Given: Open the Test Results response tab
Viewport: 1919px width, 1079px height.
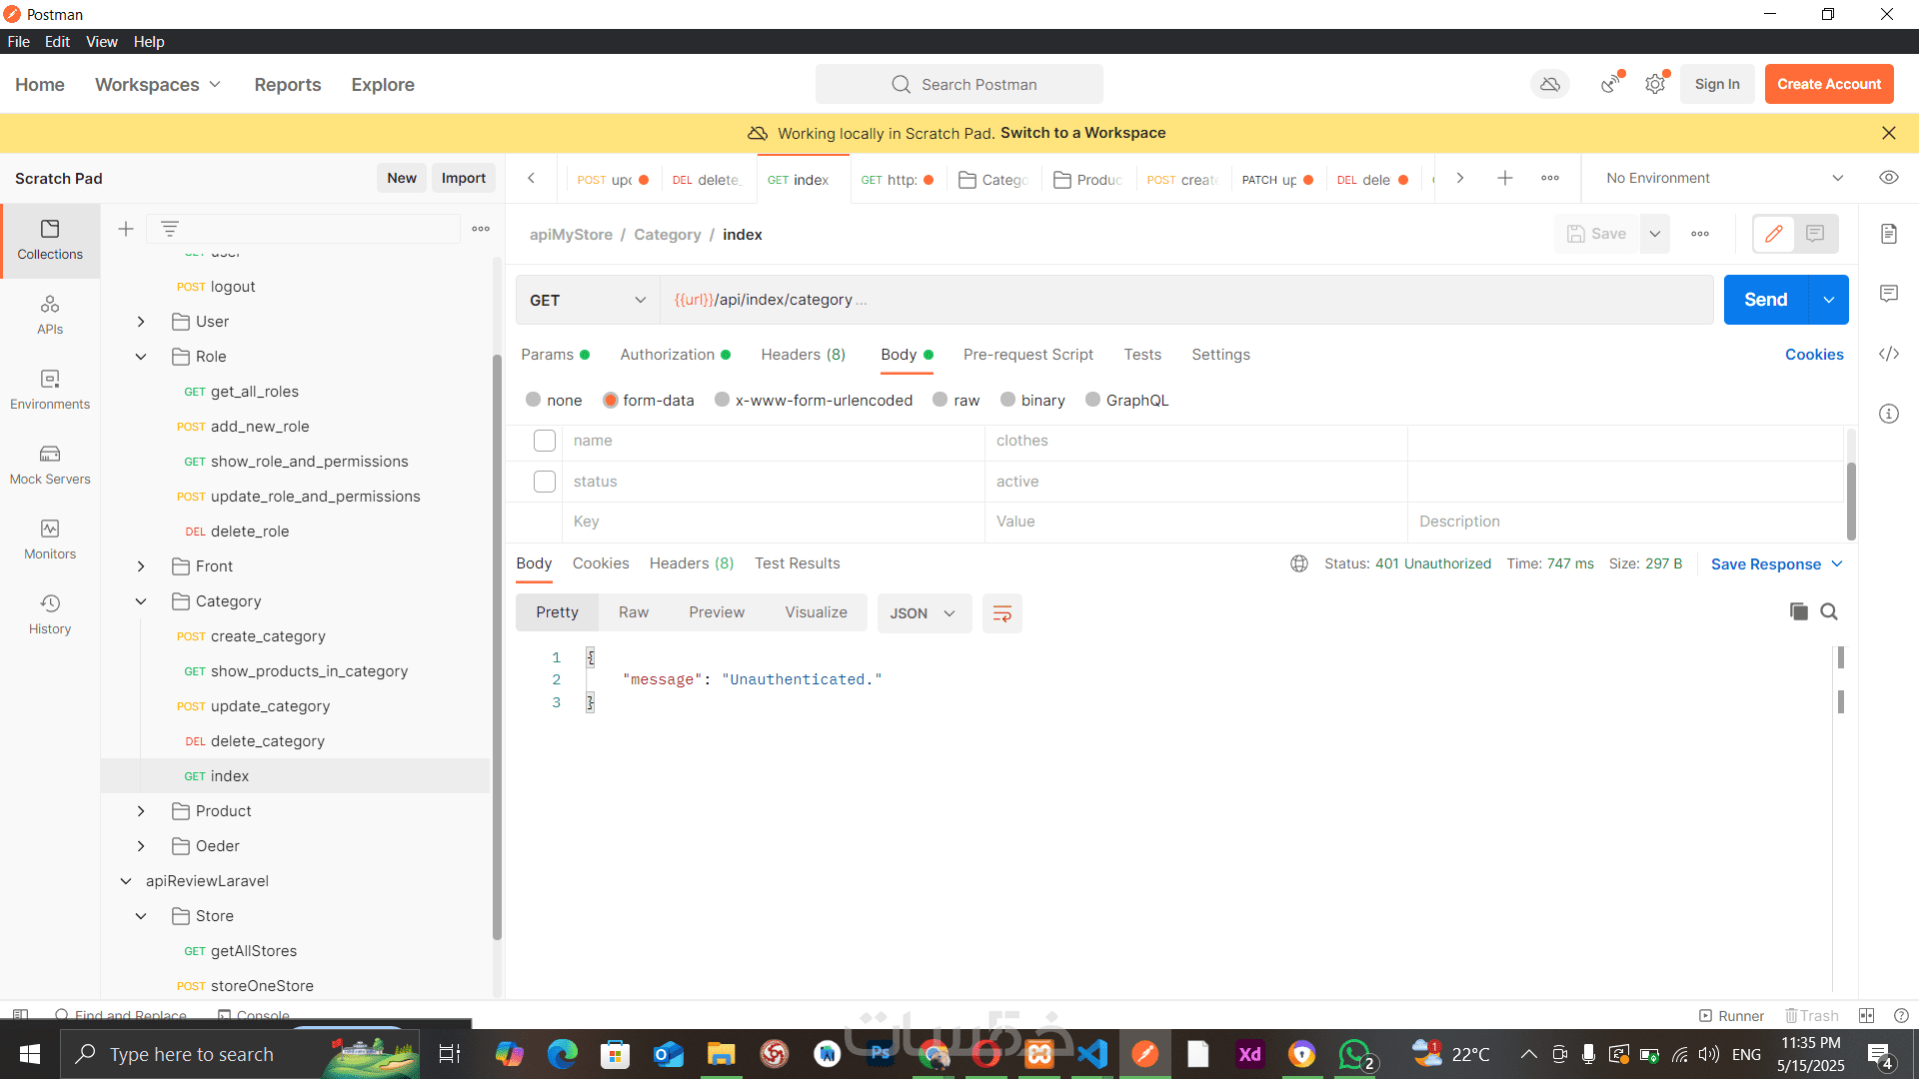Looking at the screenshot, I should coord(797,563).
